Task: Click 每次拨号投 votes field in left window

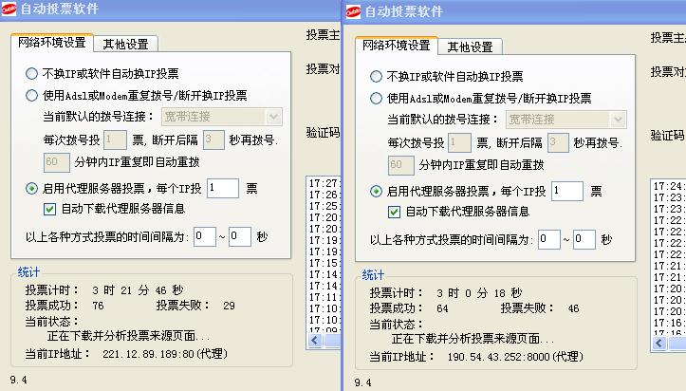Action: pyautogui.click(x=115, y=140)
